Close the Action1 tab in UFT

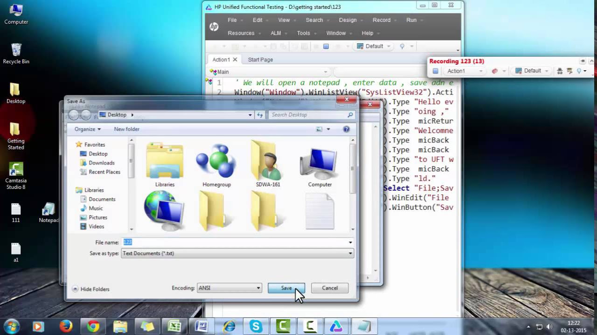pos(235,60)
